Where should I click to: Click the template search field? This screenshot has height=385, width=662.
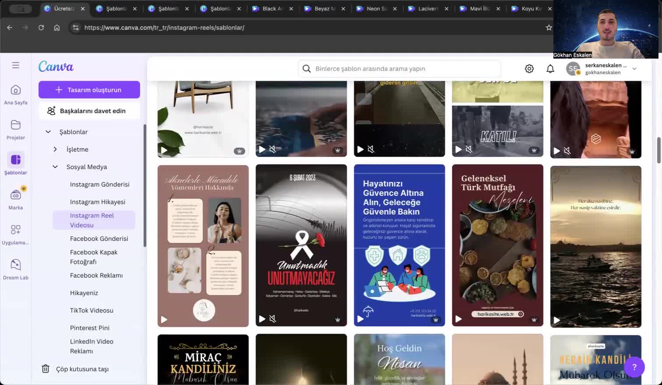click(399, 69)
